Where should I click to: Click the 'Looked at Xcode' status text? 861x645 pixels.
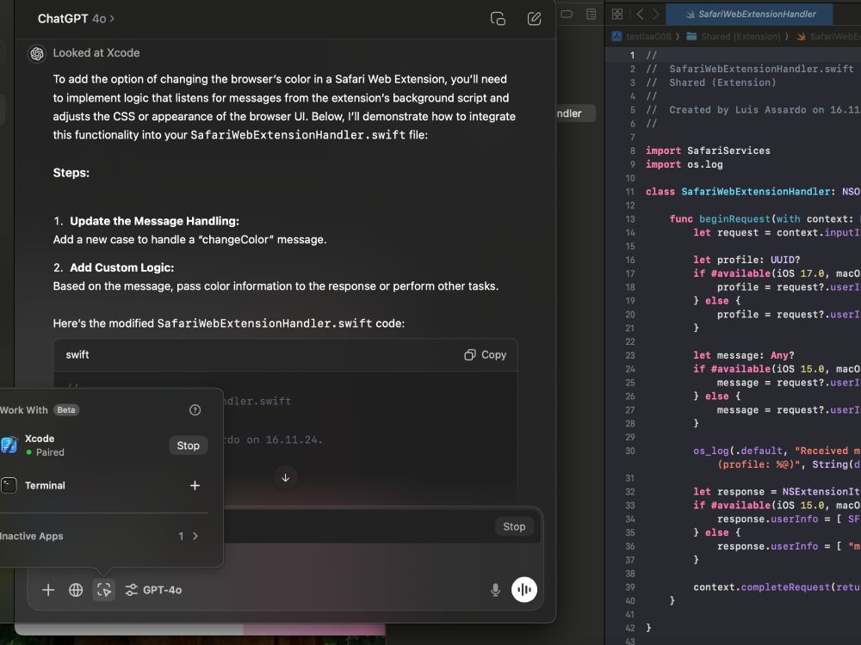tap(96, 53)
